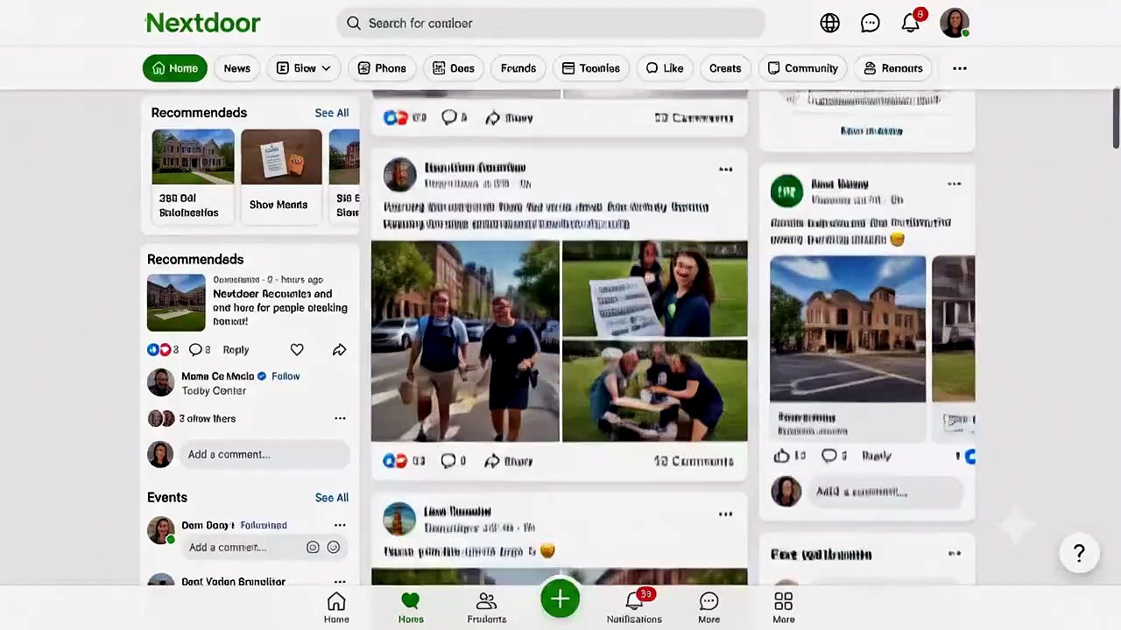Image resolution: width=1121 pixels, height=630 pixels.
Task: Select the Phone filter pill
Action: 381,68
